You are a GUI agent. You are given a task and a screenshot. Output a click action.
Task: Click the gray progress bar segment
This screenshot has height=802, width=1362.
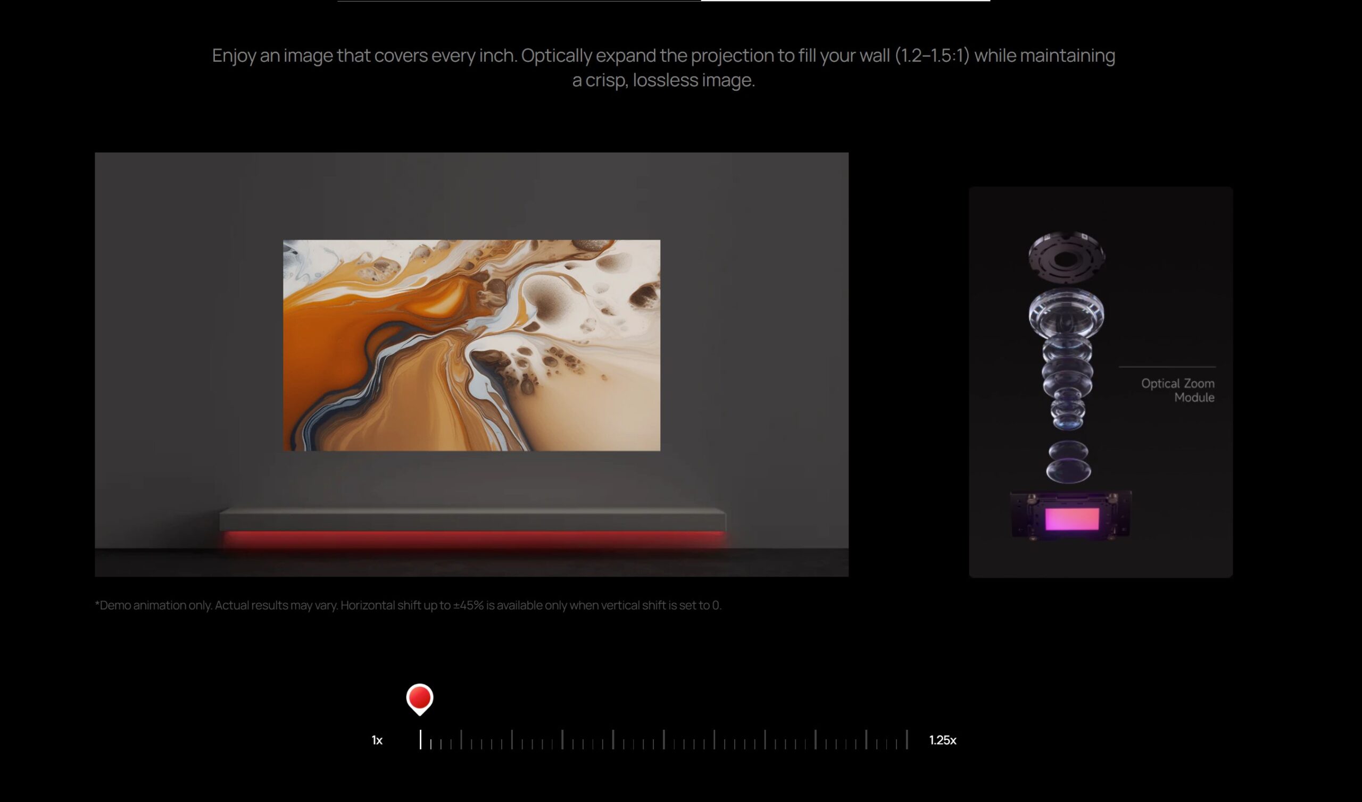click(x=518, y=1)
